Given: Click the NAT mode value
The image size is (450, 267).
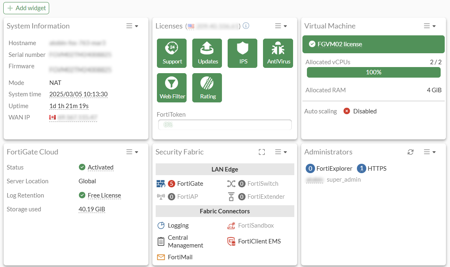Looking at the screenshot, I should point(55,82).
